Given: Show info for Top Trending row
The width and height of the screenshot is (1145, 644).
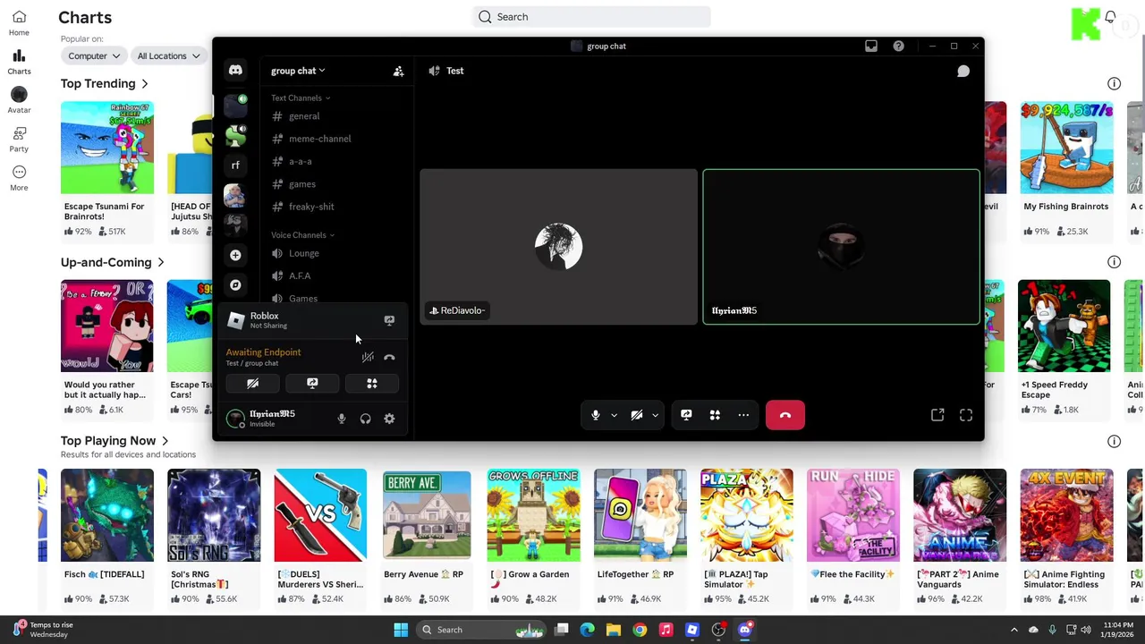Looking at the screenshot, I should click(x=1114, y=84).
